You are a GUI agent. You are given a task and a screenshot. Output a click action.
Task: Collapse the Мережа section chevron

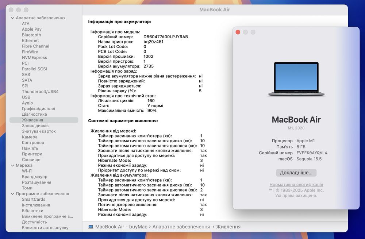(x=12, y=165)
